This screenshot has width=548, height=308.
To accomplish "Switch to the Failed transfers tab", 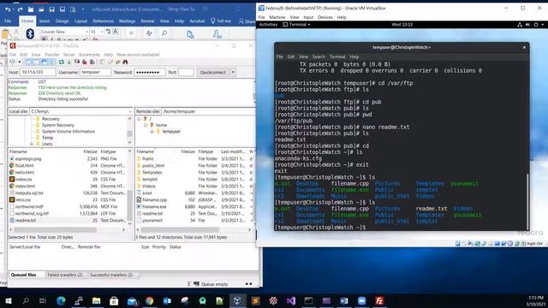I will [x=65, y=275].
